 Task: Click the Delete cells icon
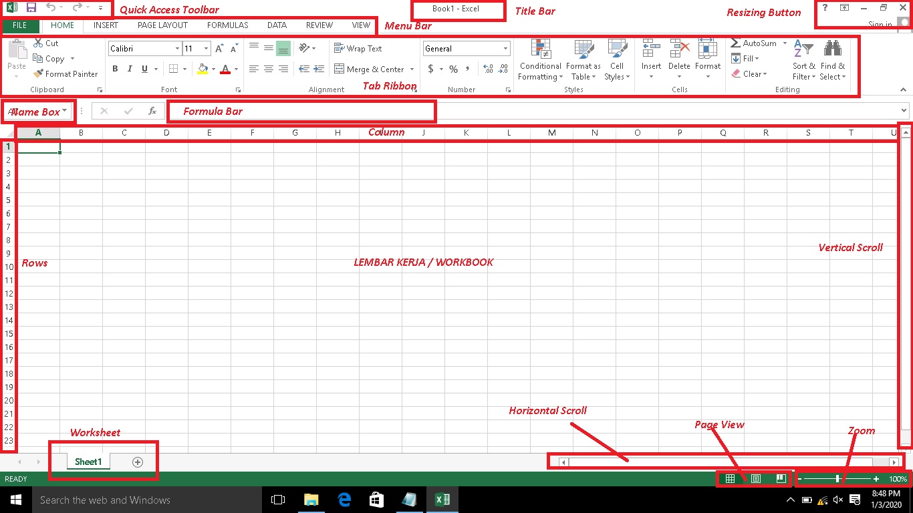click(679, 48)
